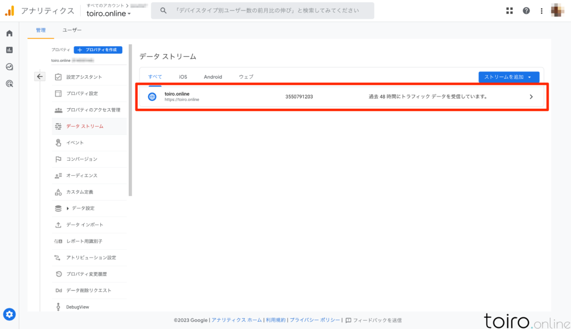Select the ウェブ stream filter tab
571x329 pixels.
pos(246,77)
